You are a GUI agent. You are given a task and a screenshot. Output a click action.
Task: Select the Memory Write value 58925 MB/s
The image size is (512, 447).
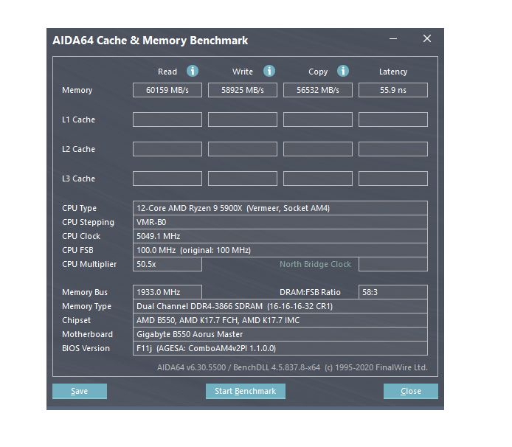tap(243, 90)
